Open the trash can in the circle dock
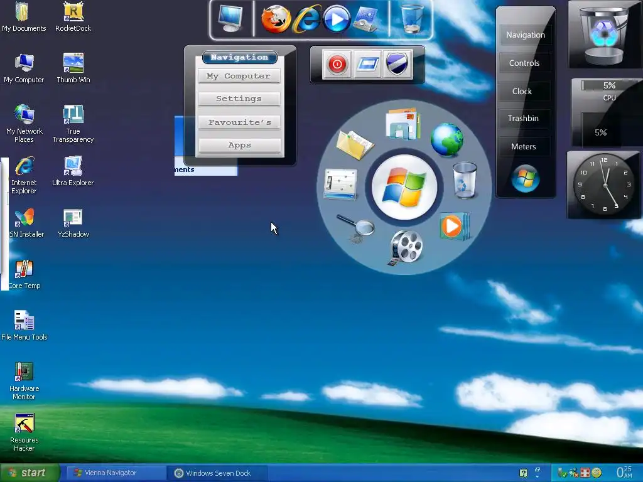The width and height of the screenshot is (643, 482). tap(465, 180)
